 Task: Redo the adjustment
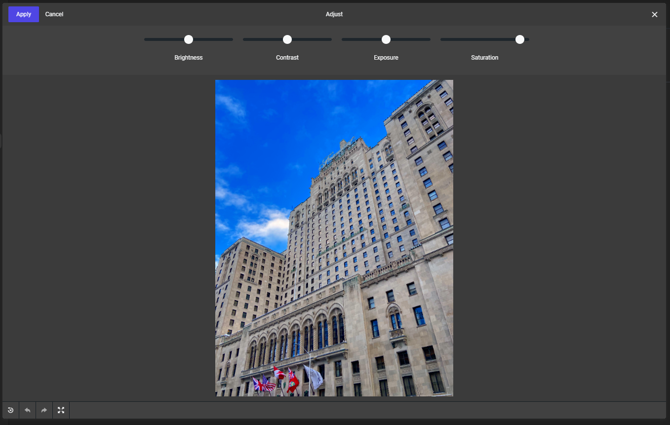click(44, 410)
